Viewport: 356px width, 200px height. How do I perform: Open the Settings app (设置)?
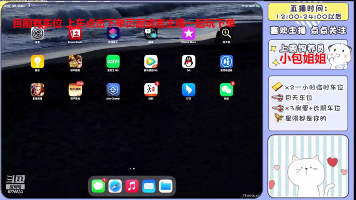click(37, 33)
